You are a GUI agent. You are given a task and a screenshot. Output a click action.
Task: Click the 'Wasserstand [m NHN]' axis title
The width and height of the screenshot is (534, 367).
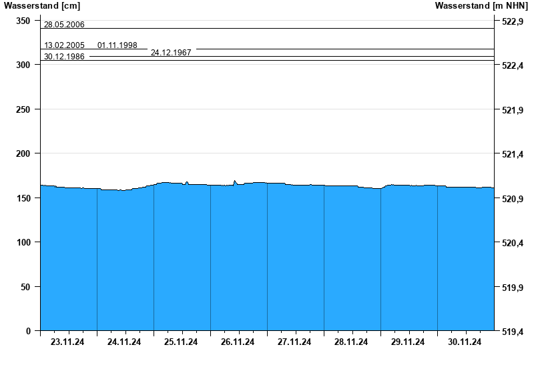point(481,6)
